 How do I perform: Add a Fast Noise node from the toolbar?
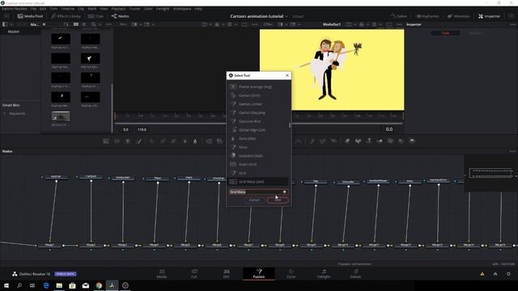click(117, 141)
